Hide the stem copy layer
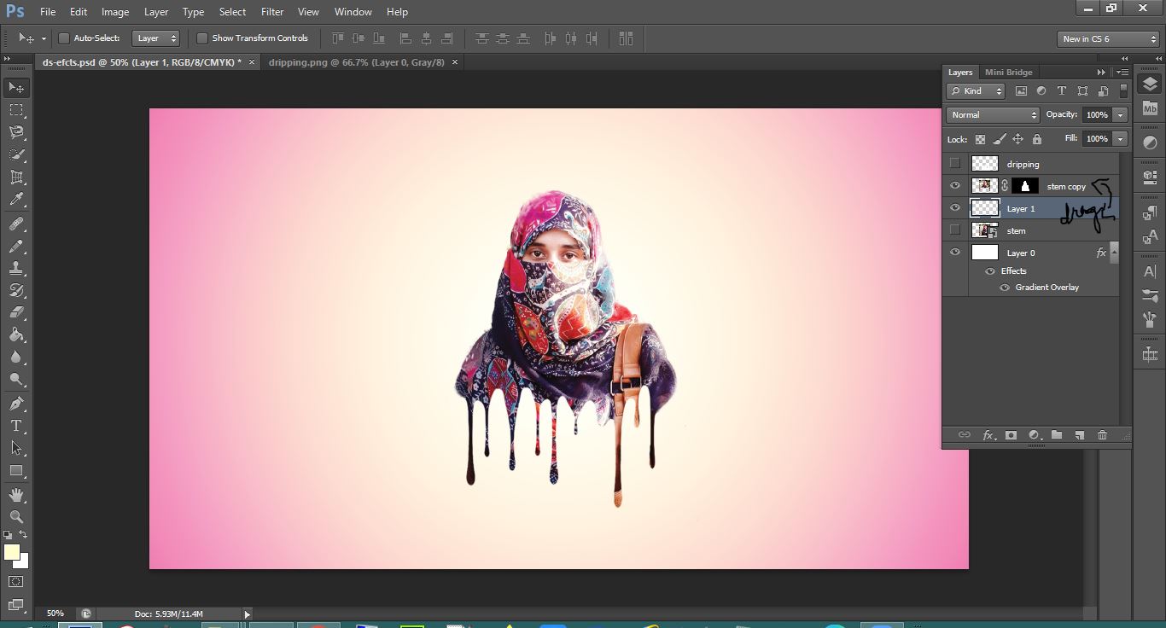Screen dimensions: 1166x628 click(x=955, y=186)
